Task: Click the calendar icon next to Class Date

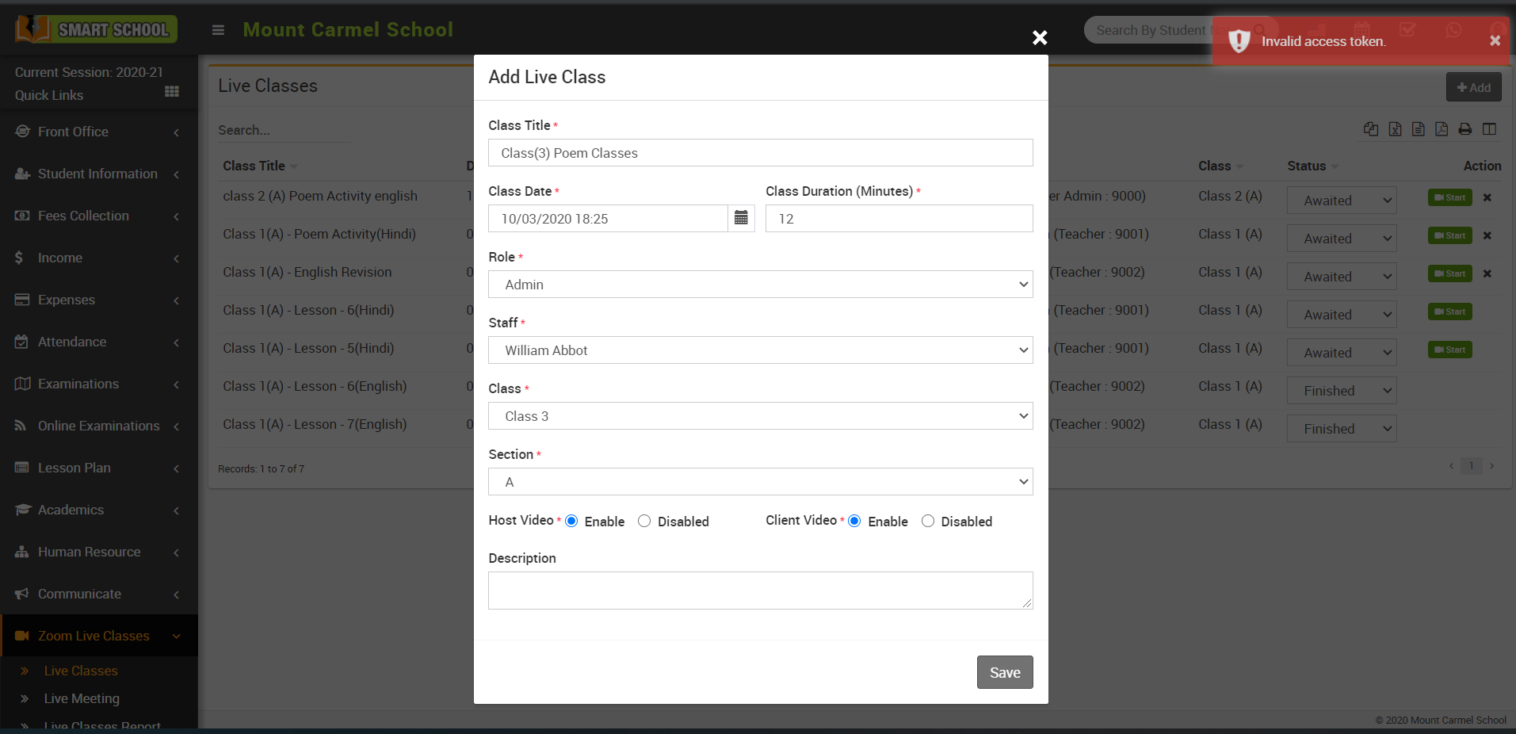Action: tap(741, 218)
